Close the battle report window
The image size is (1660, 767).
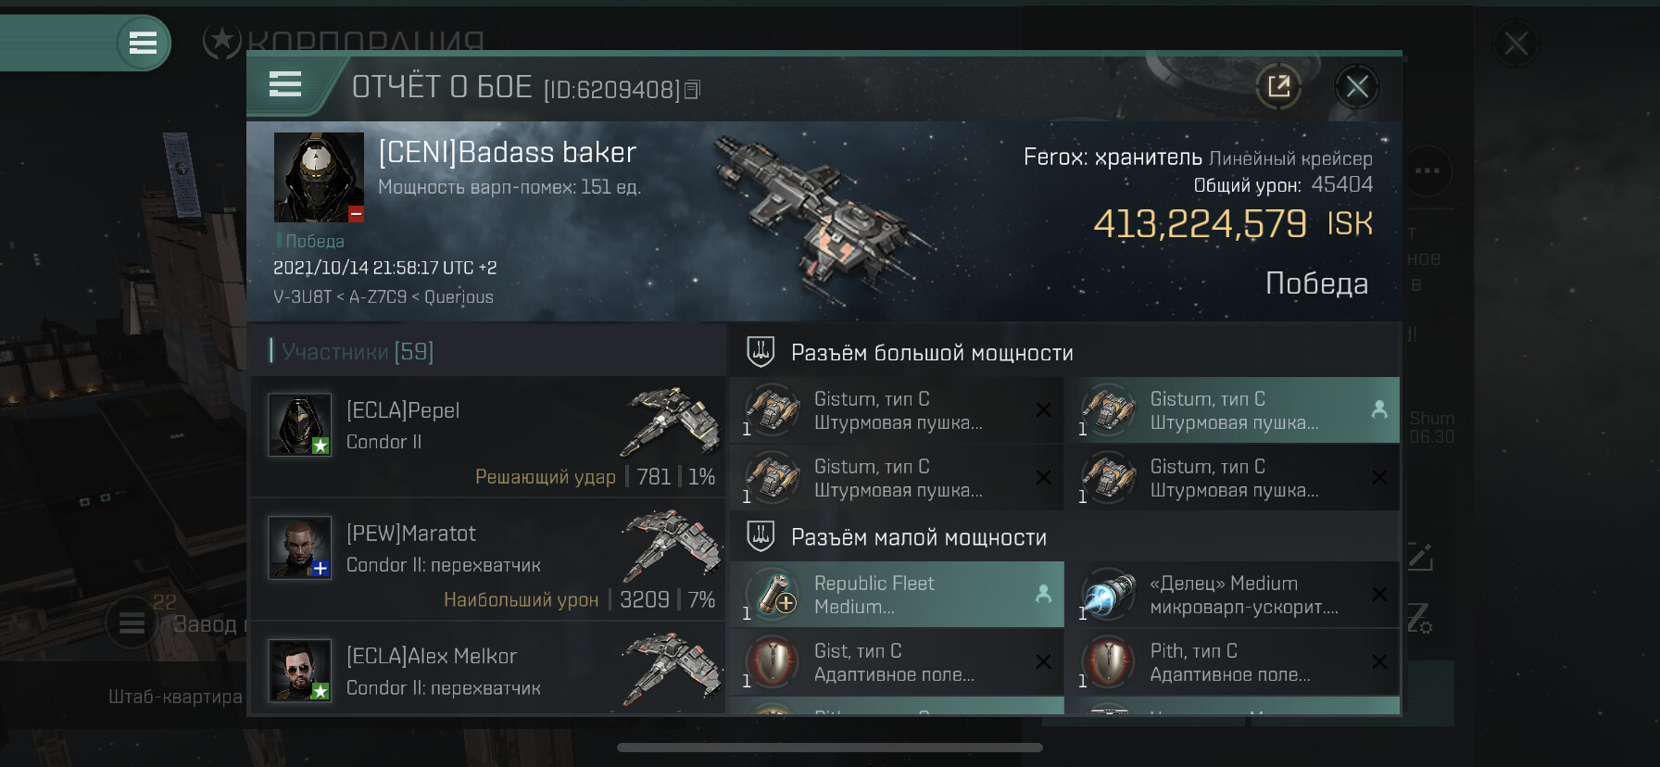pyautogui.click(x=1357, y=87)
